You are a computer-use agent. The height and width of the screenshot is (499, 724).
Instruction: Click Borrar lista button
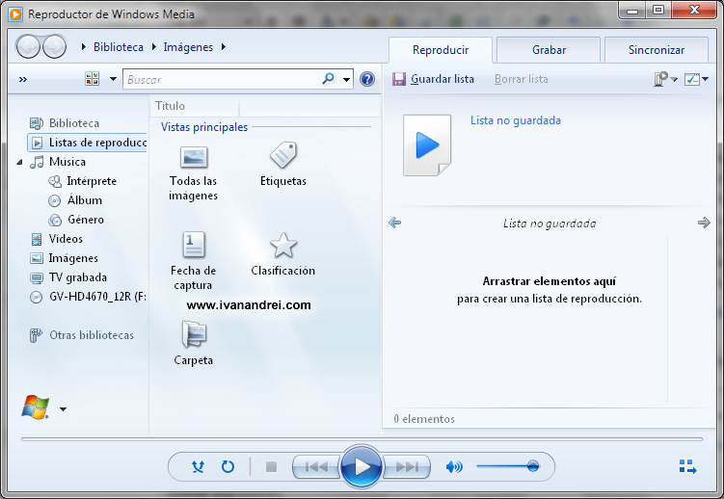point(522,79)
